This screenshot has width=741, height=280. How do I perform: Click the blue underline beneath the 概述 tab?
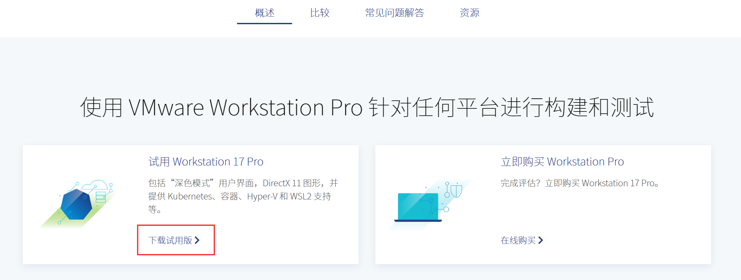tap(264, 23)
